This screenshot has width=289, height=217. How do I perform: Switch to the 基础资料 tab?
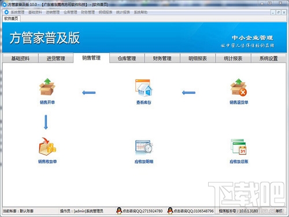point(20,58)
